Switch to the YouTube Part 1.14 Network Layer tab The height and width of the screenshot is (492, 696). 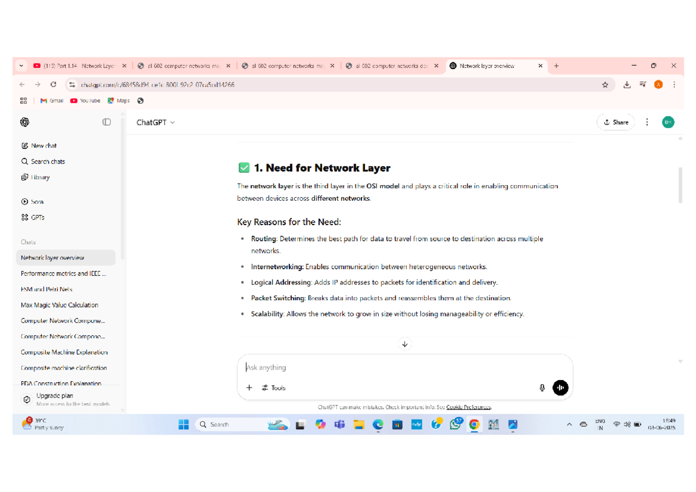[79, 66]
